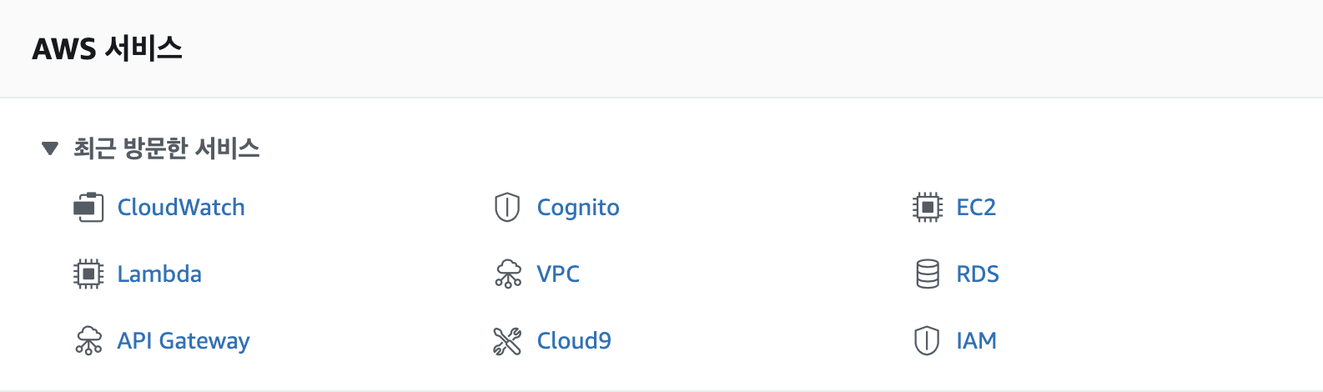Open the Cognito service link

578,208
